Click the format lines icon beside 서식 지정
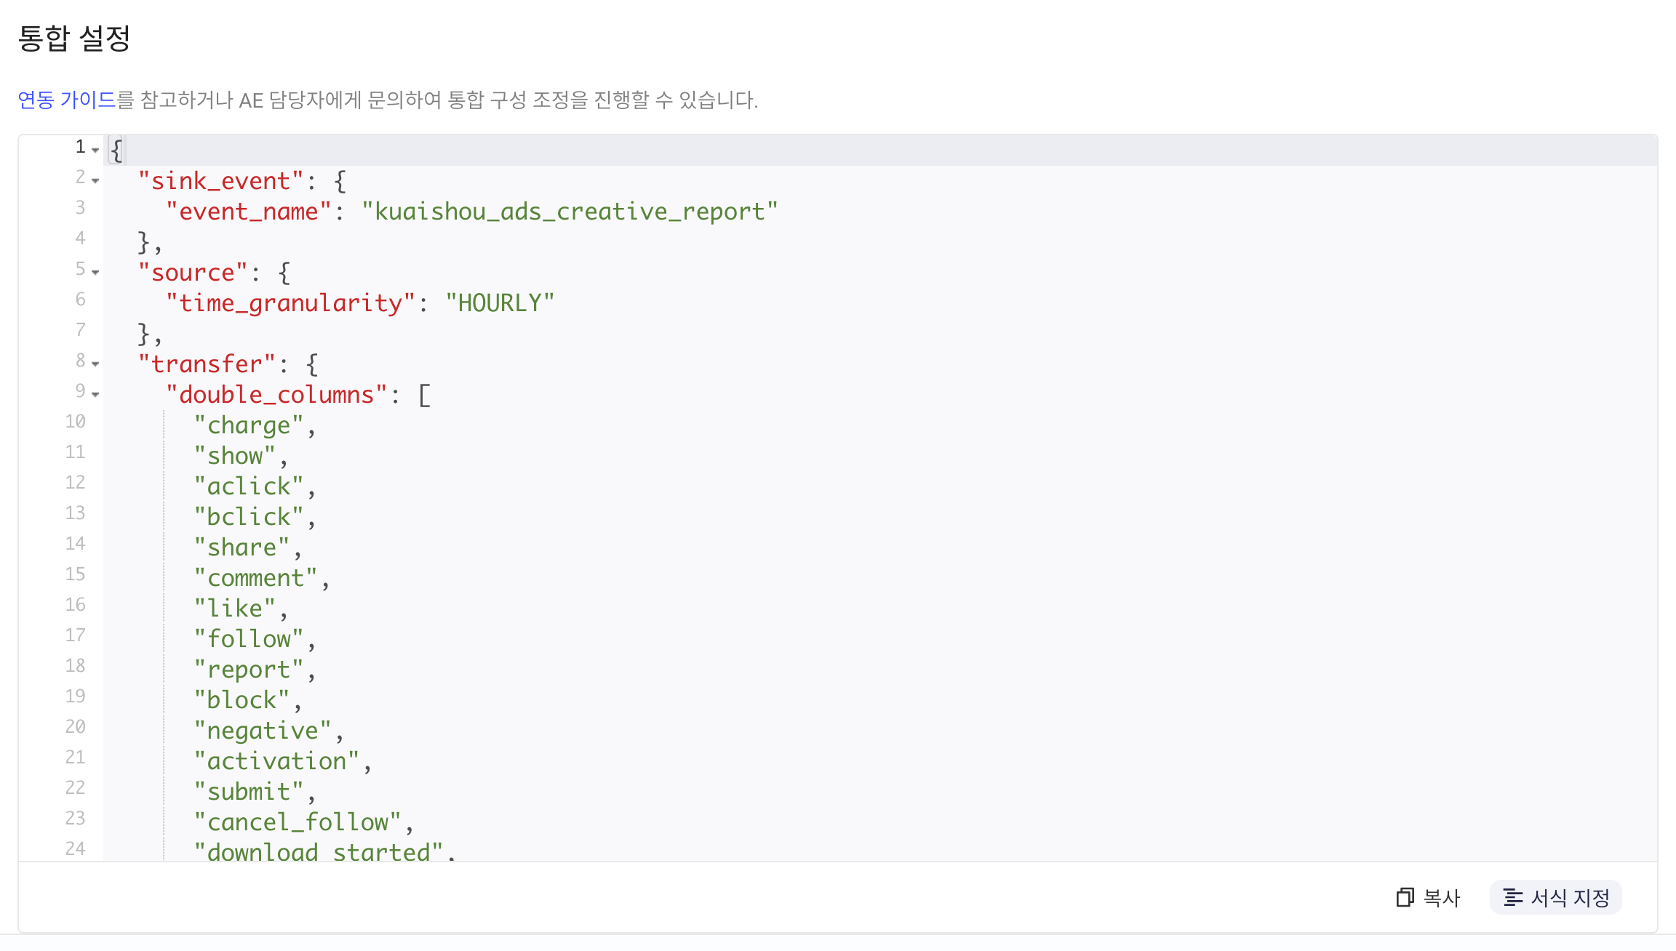Viewport: 1676px width, 951px height. [x=1513, y=898]
